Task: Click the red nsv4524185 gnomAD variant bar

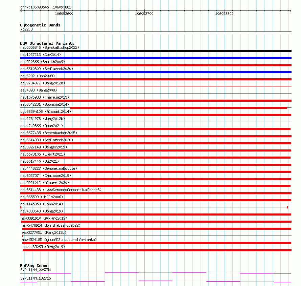Action: pyautogui.click(x=157, y=243)
